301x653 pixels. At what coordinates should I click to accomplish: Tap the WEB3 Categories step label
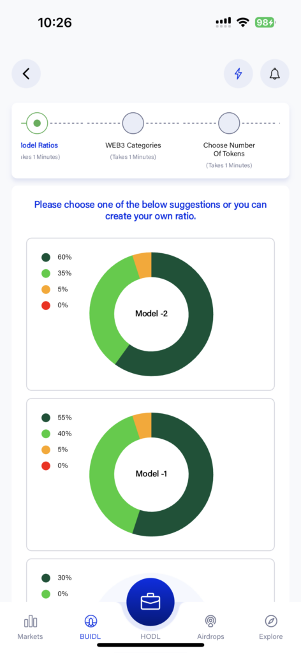pos(133,145)
